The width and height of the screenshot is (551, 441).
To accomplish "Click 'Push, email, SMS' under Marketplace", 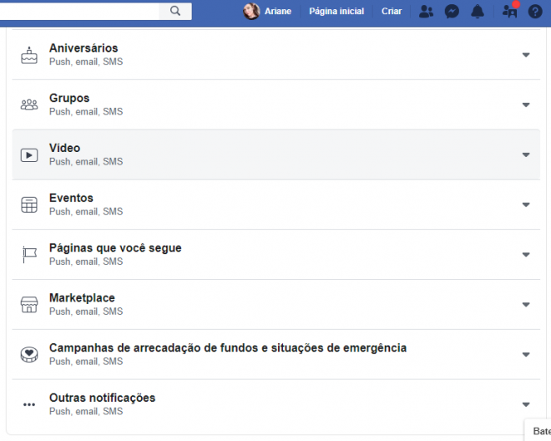I will [x=86, y=312].
